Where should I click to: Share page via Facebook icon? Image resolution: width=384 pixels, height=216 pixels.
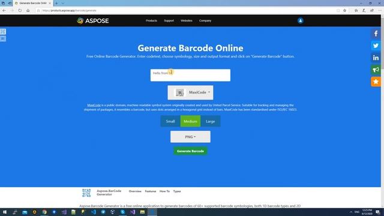(x=376, y=34)
